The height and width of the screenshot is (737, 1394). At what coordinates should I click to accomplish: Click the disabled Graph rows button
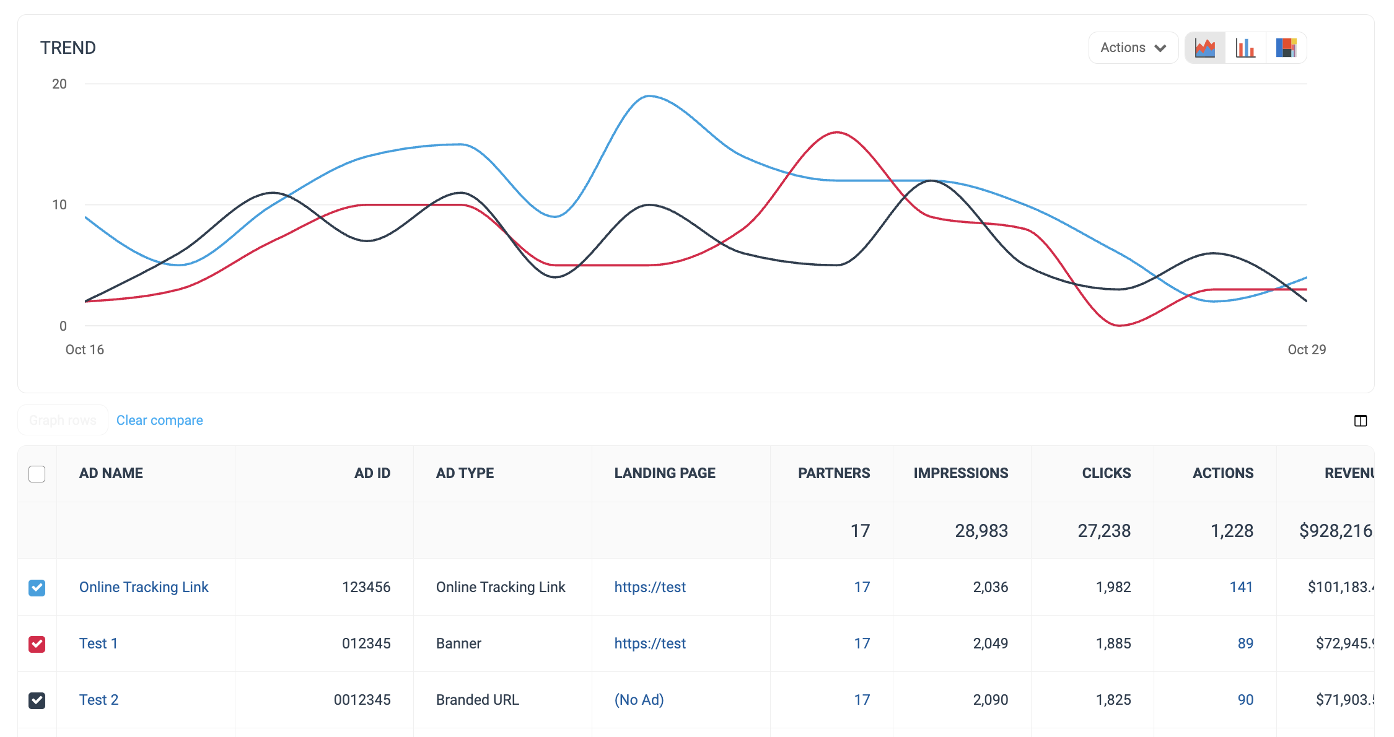click(63, 420)
